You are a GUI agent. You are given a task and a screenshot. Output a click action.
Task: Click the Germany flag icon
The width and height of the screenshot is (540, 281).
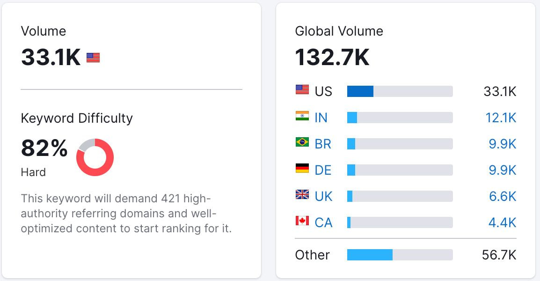[302, 168]
